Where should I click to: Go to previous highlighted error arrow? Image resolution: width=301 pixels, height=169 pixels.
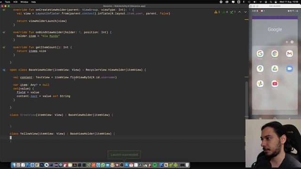(x=239, y=12)
